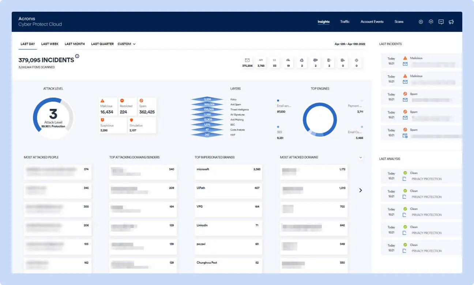Open most attacked domain row with 1,172

[314, 172]
